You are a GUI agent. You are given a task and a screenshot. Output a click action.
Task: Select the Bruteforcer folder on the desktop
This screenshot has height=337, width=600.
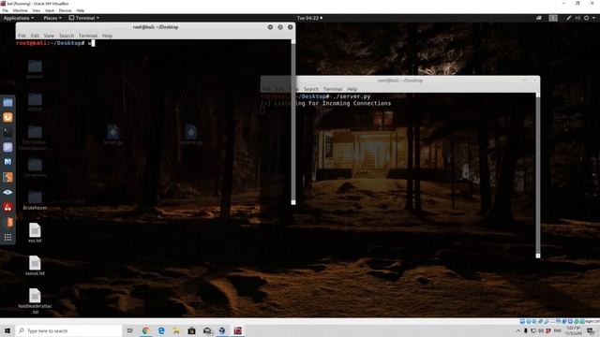[x=35, y=200]
